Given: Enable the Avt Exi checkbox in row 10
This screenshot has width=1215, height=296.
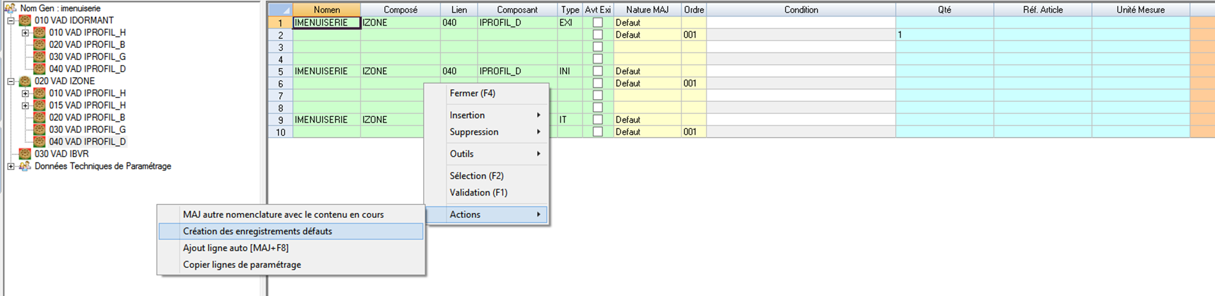Looking at the screenshot, I should pyautogui.click(x=597, y=132).
